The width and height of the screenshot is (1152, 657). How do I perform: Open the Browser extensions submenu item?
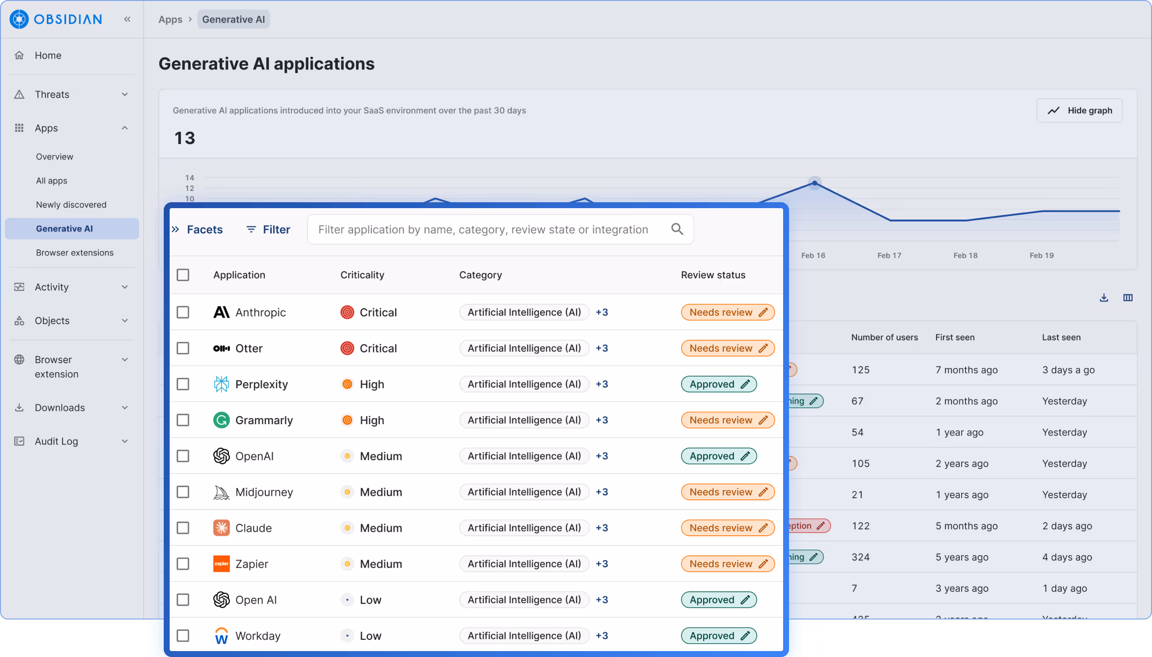pyautogui.click(x=74, y=253)
